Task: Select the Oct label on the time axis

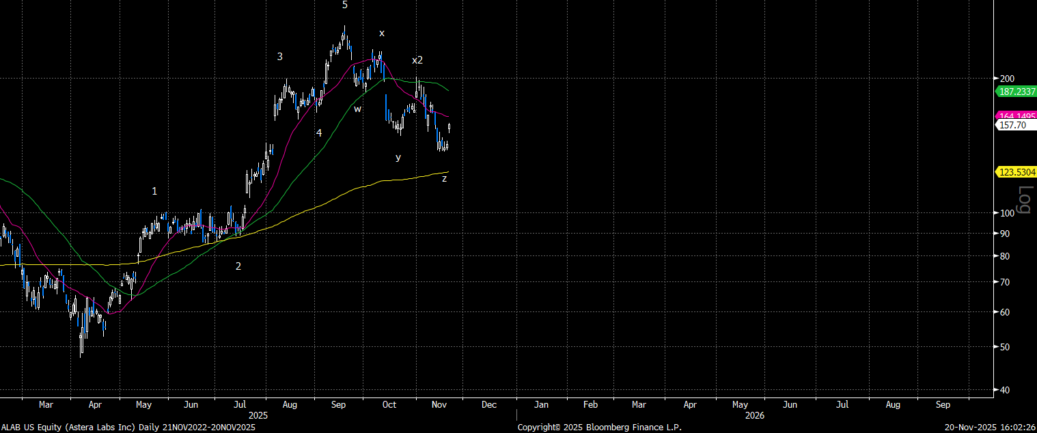Action: 389,404
